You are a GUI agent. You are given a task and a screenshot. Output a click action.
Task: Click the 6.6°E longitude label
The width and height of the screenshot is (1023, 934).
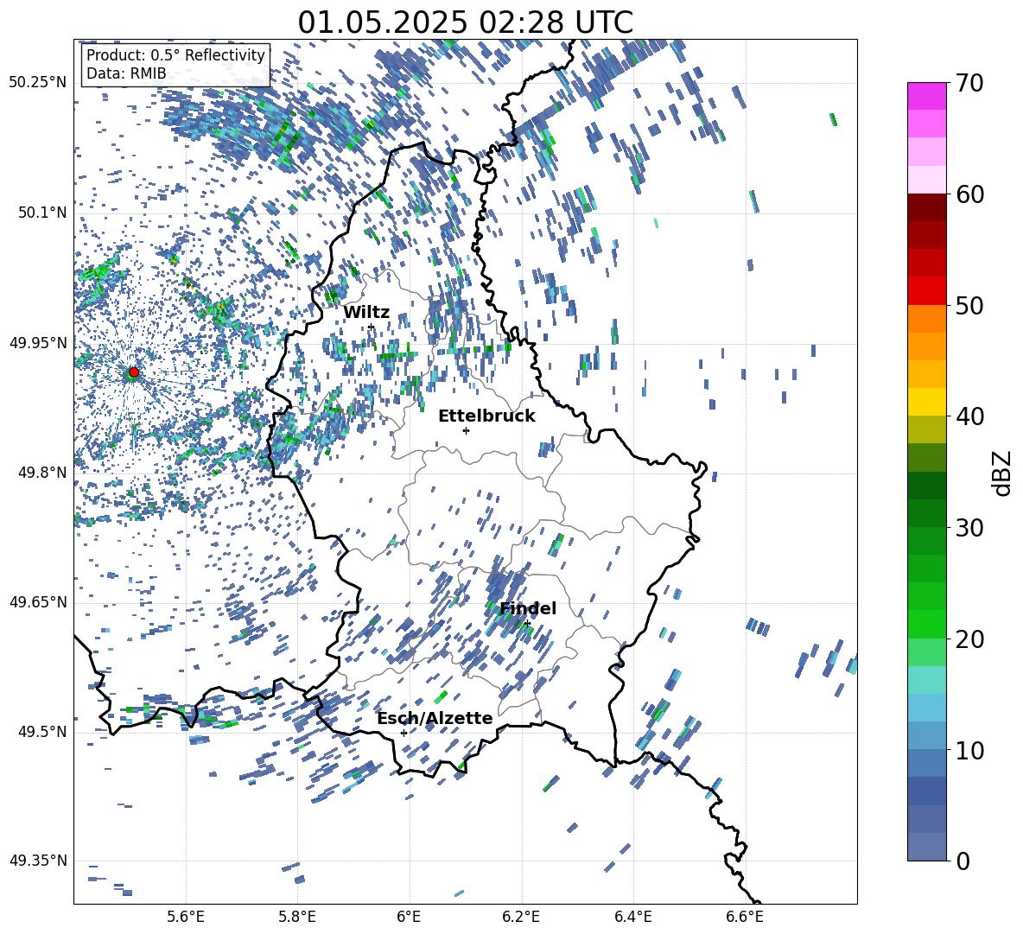[745, 917]
